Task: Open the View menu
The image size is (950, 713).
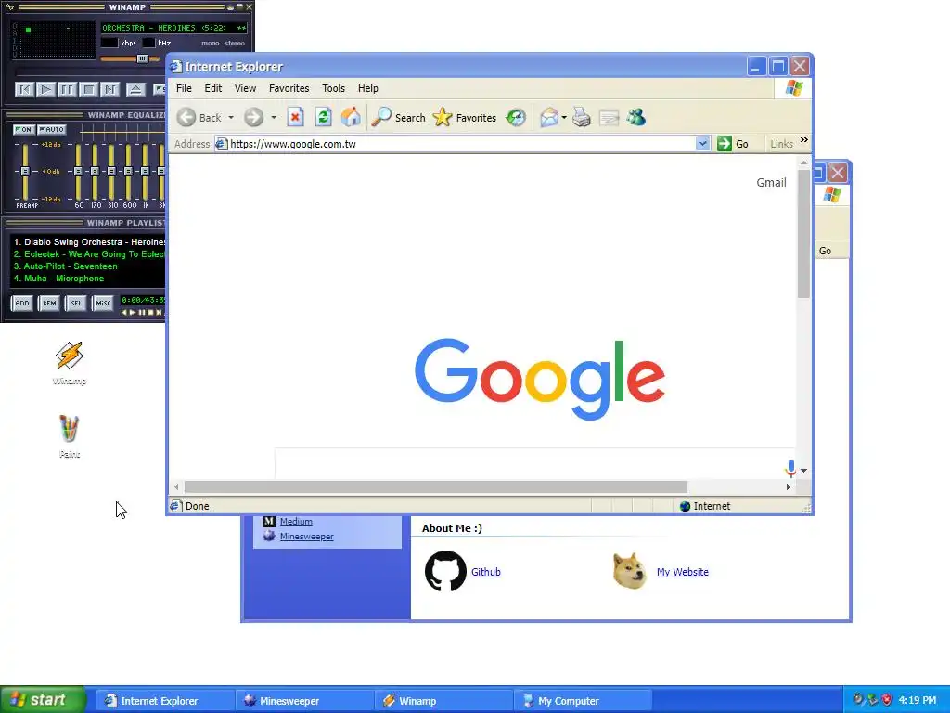Action: (245, 88)
